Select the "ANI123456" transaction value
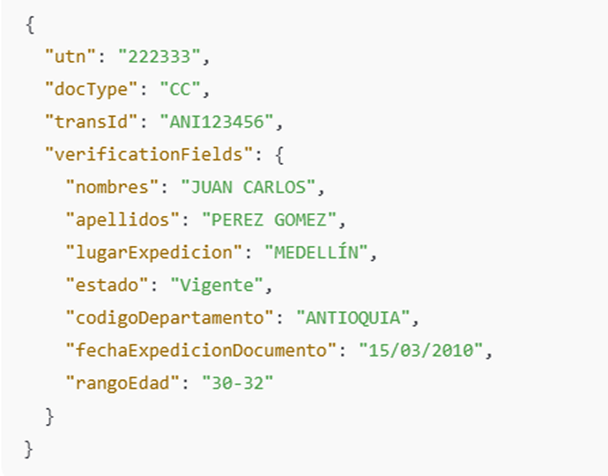The width and height of the screenshot is (608, 476). coord(211,122)
